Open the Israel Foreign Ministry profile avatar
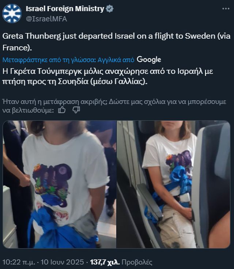 click(x=12, y=14)
